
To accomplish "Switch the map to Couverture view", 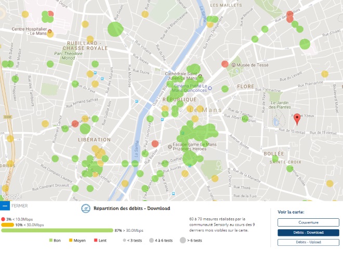I will 308,222.
